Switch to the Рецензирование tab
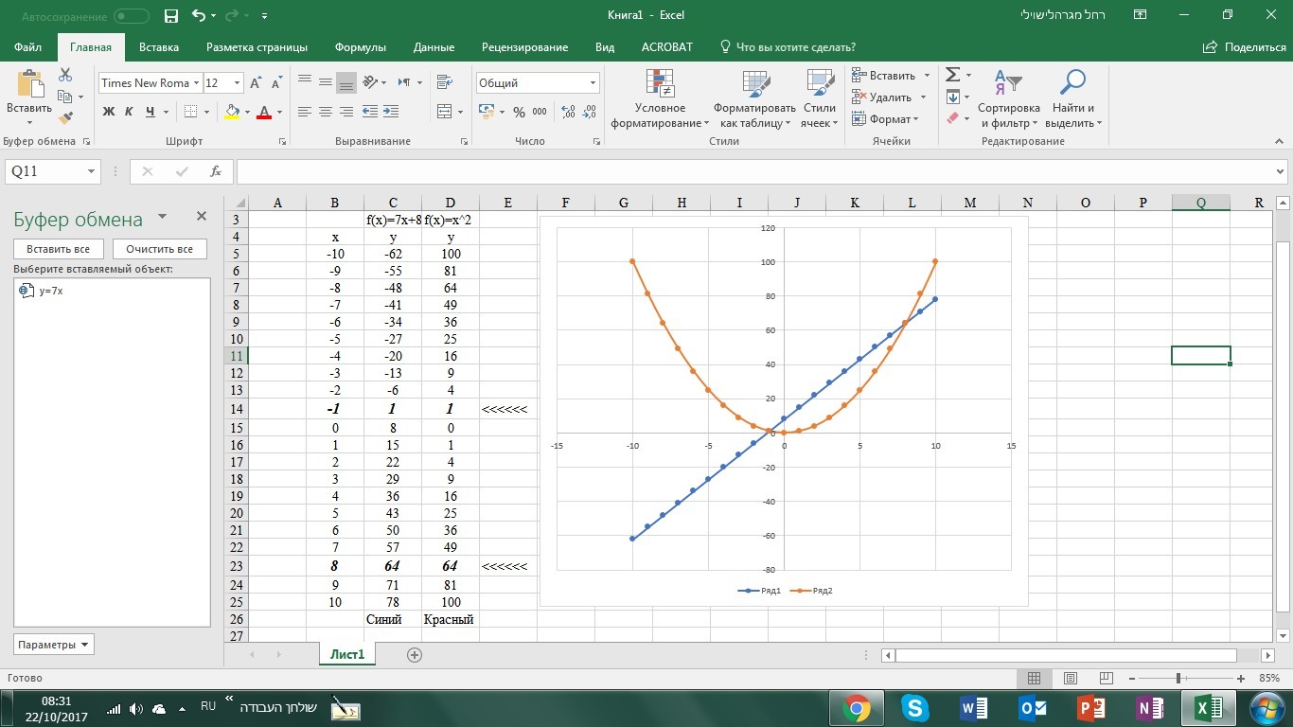This screenshot has width=1293, height=727. 524,47
